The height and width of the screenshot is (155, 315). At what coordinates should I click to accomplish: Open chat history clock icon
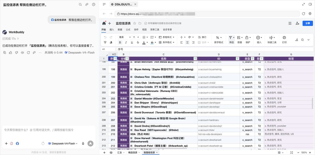pyautogui.click(x=93, y=4)
